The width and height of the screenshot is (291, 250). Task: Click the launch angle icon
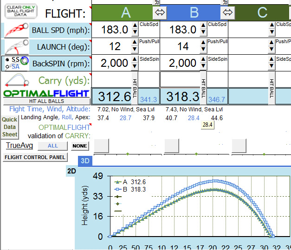tap(16, 47)
